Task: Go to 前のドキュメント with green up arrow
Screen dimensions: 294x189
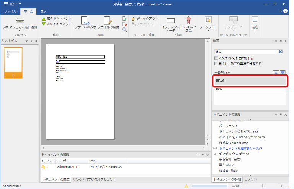Action: [56, 18]
